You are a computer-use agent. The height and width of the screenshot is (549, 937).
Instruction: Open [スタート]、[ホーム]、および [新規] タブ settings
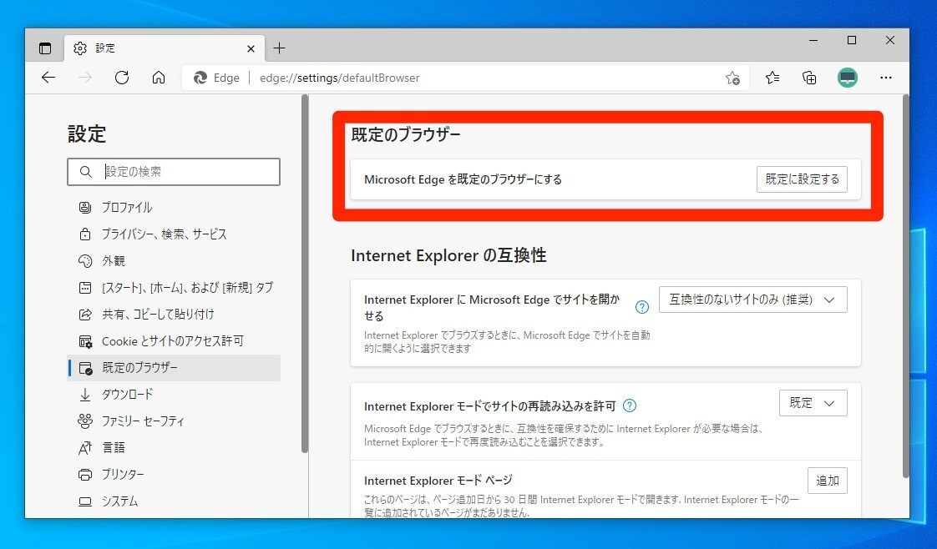tap(174, 288)
